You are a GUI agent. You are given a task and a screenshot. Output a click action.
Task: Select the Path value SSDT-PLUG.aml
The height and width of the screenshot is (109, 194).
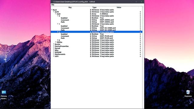tap(106, 38)
